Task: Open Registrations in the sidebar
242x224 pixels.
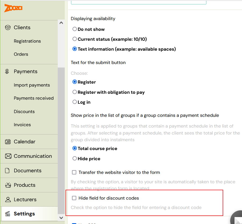Action: [x=27, y=41]
